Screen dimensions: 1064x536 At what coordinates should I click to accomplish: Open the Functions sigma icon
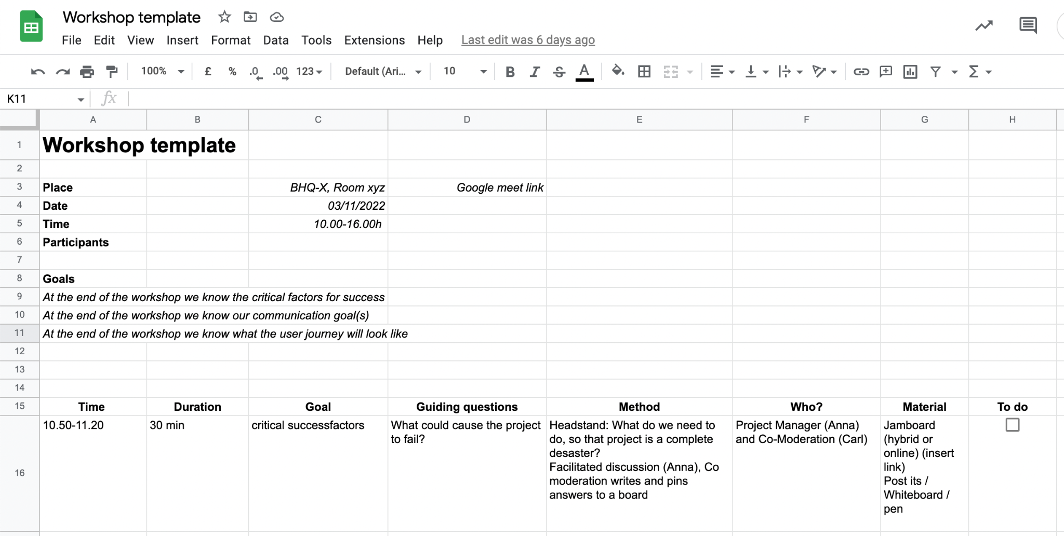coord(974,72)
